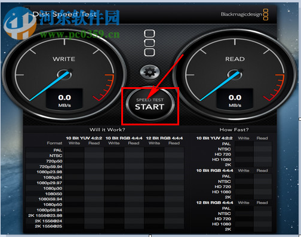Click the How Fast? heading
The image size is (301, 237).
coord(234,130)
